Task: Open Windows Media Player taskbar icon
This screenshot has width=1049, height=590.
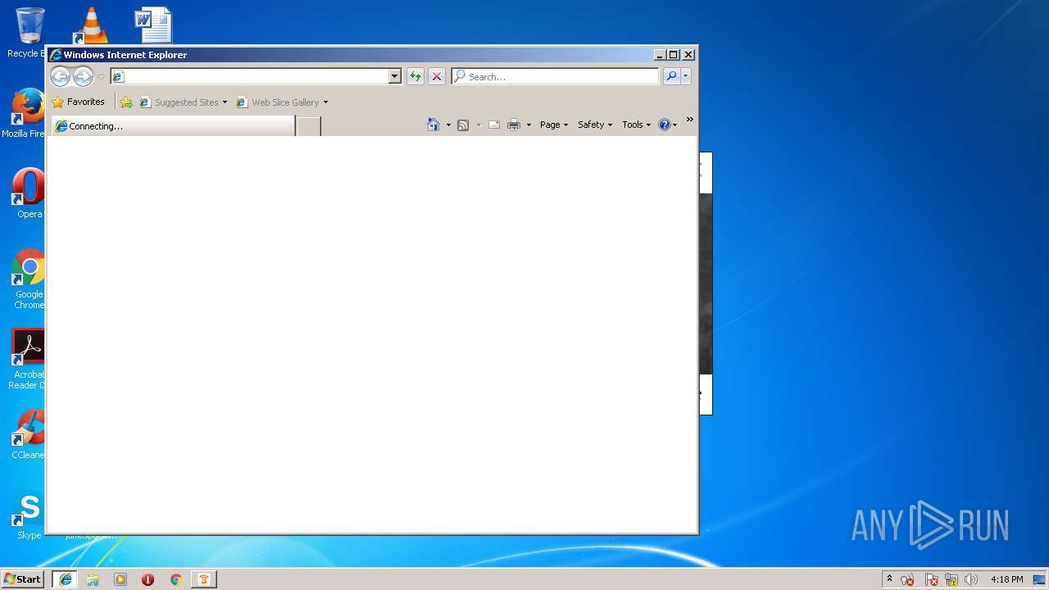Action: tap(120, 579)
